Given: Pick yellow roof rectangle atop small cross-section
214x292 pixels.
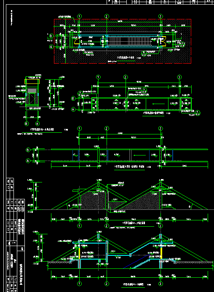Looking at the screenshot, I should [32, 82].
